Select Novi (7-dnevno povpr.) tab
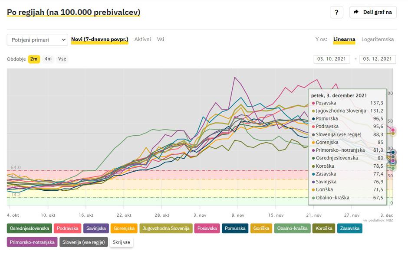The height and width of the screenshot is (254, 408). pos(99,39)
